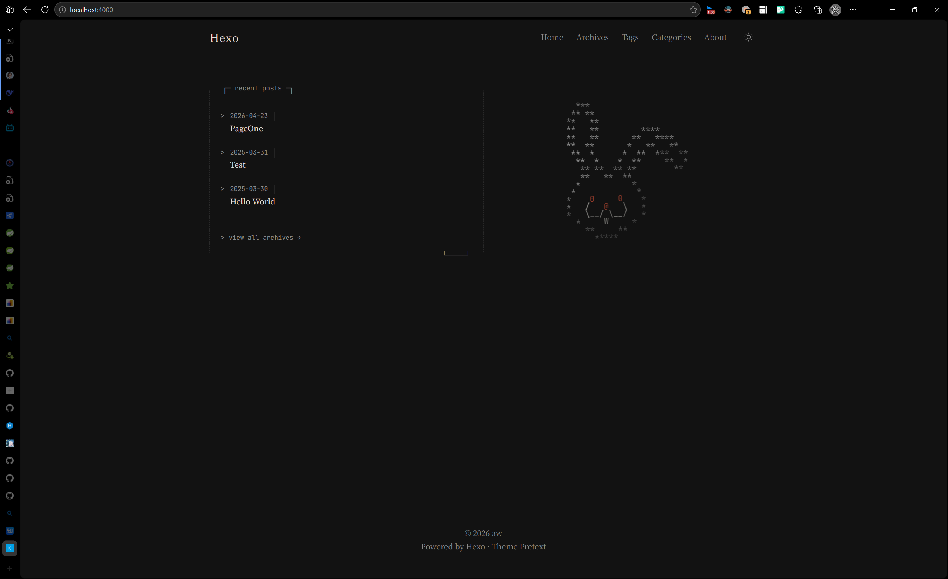948x579 pixels.
Task: Open the browser profile avatar
Action: pos(835,10)
